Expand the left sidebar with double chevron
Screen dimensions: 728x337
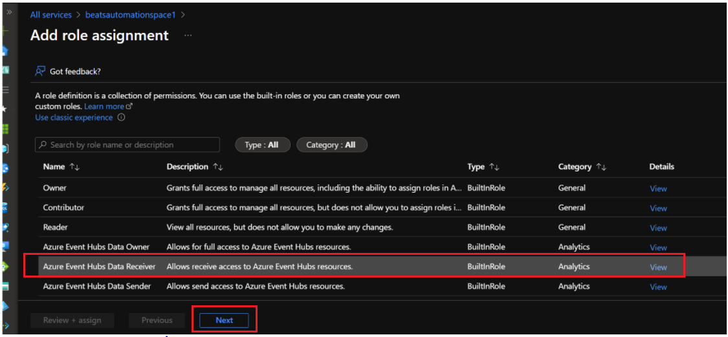8,12
